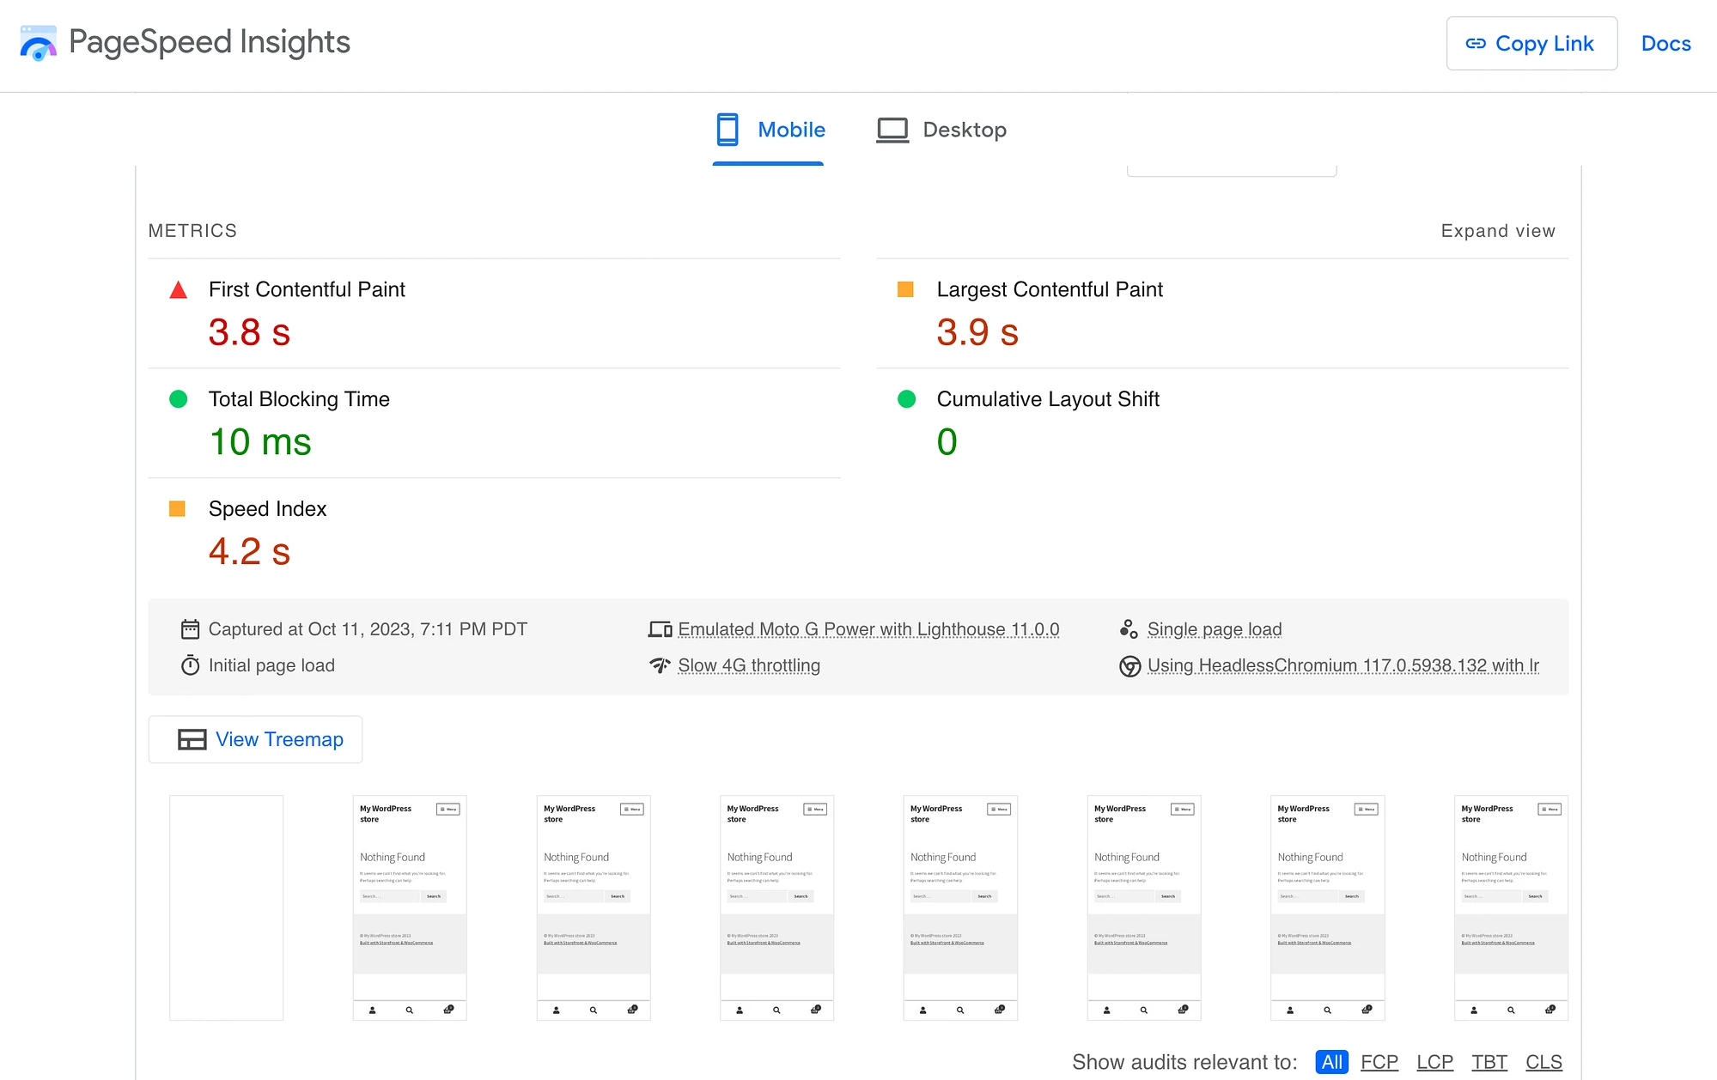Expand the Slow 4G throttling details

click(x=749, y=664)
